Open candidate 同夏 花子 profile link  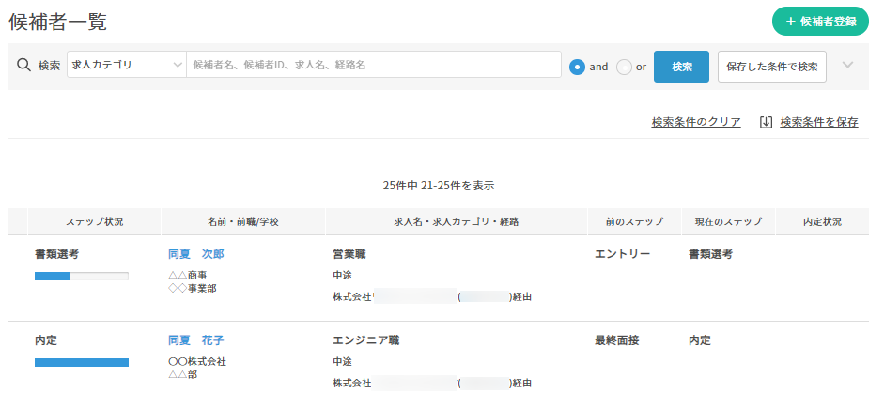click(195, 340)
